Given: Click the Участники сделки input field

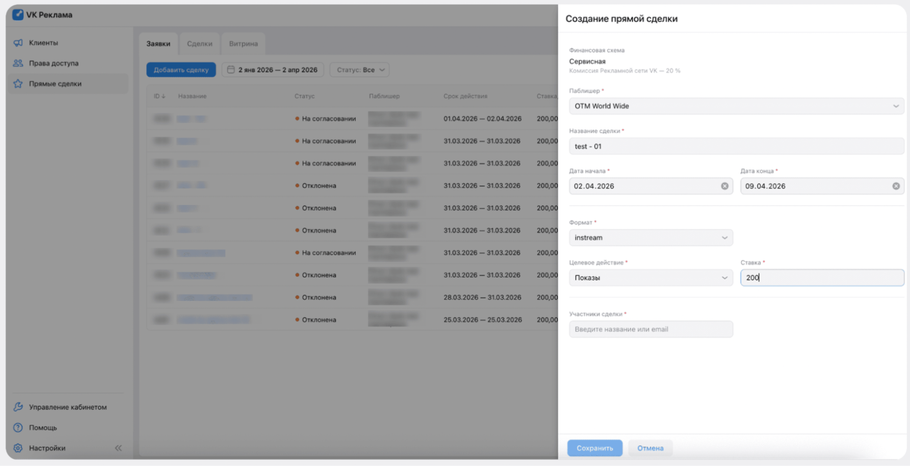Looking at the screenshot, I should pyautogui.click(x=651, y=329).
